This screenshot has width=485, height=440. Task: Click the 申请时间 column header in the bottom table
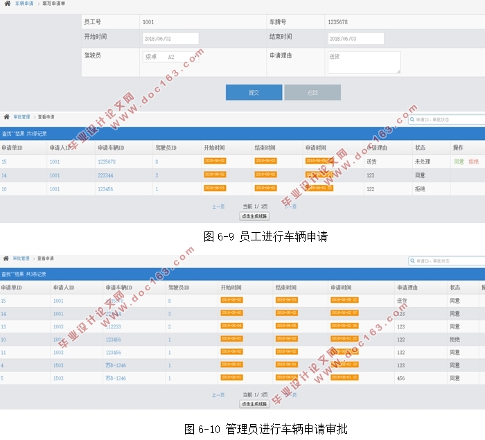pyautogui.click(x=341, y=288)
